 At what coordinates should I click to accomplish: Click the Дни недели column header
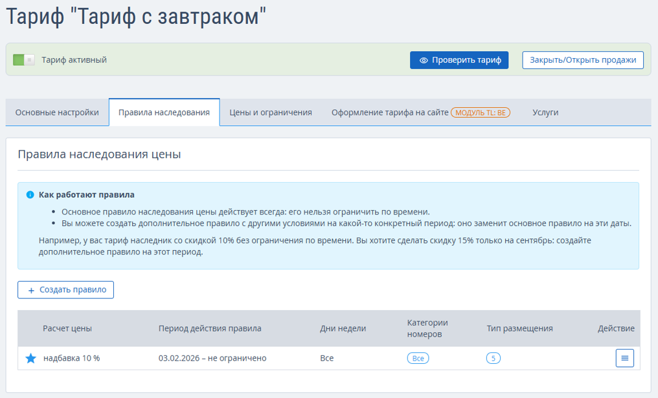(343, 328)
